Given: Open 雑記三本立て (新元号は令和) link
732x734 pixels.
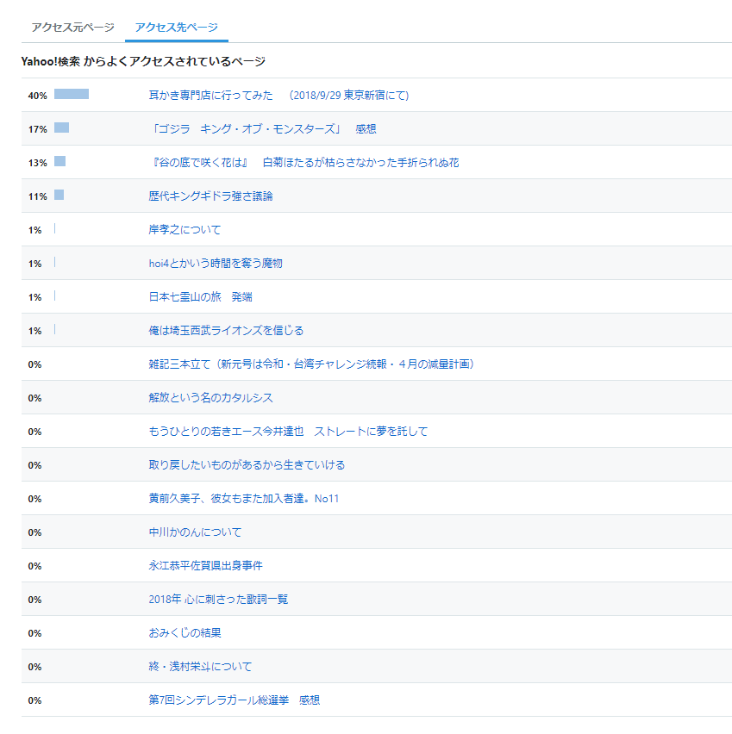Looking at the screenshot, I should click(x=311, y=364).
